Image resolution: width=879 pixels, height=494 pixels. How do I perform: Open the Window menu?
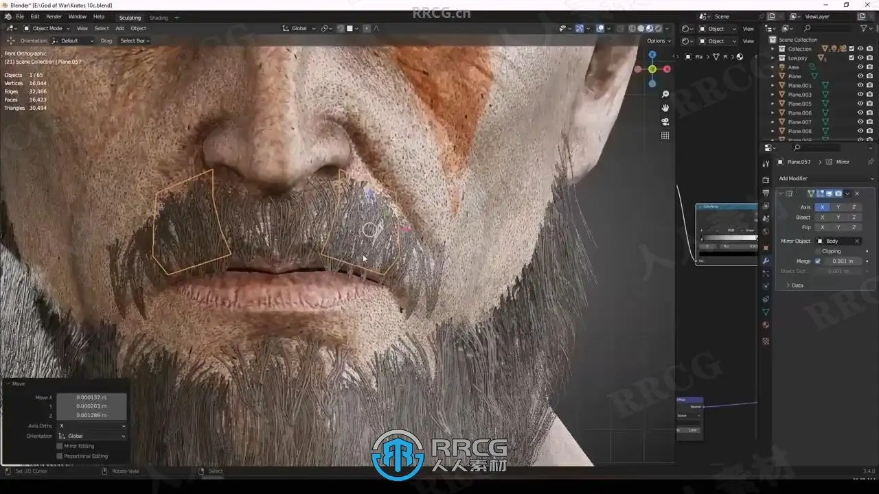(x=78, y=16)
